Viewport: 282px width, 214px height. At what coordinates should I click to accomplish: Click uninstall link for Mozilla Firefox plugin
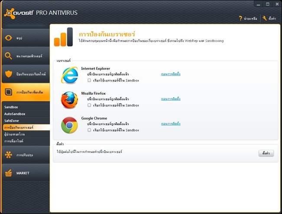coord(171,99)
